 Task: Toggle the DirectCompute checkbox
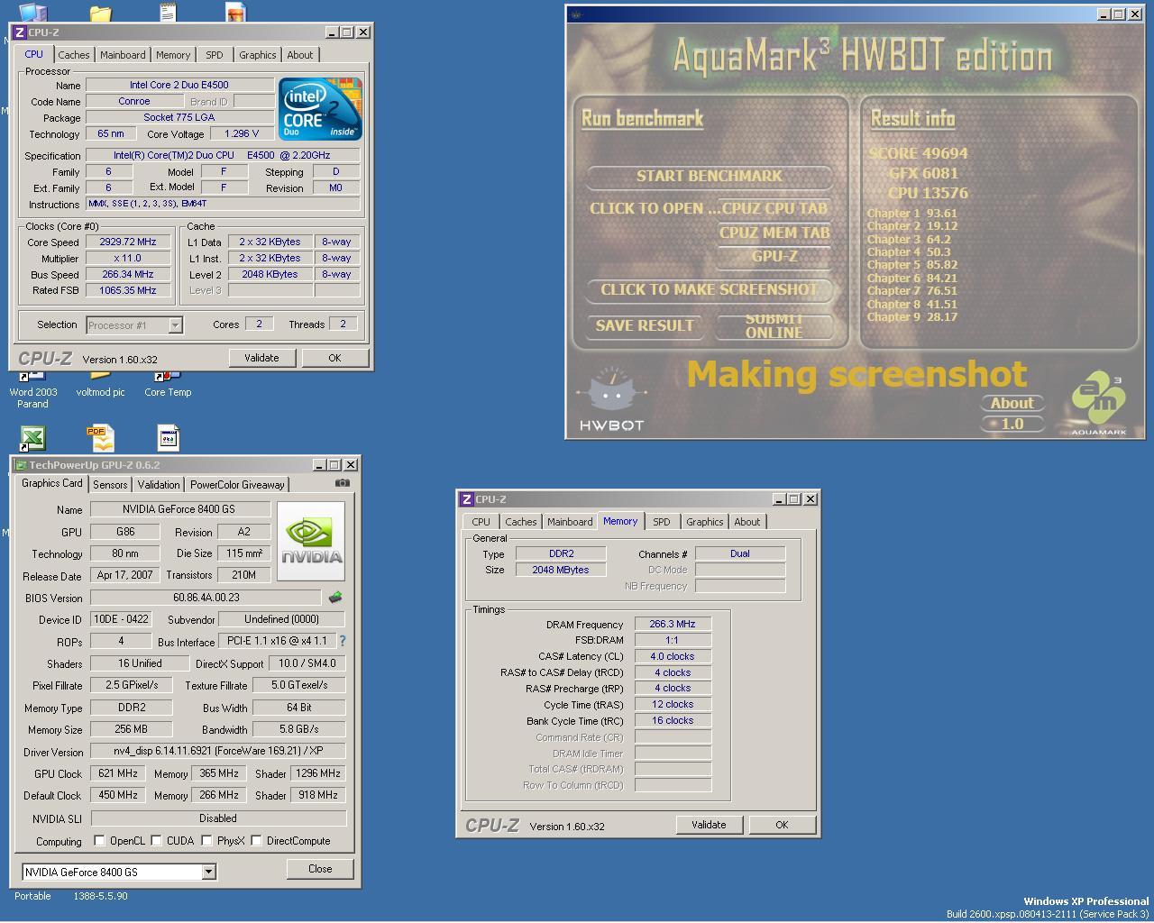click(x=256, y=840)
